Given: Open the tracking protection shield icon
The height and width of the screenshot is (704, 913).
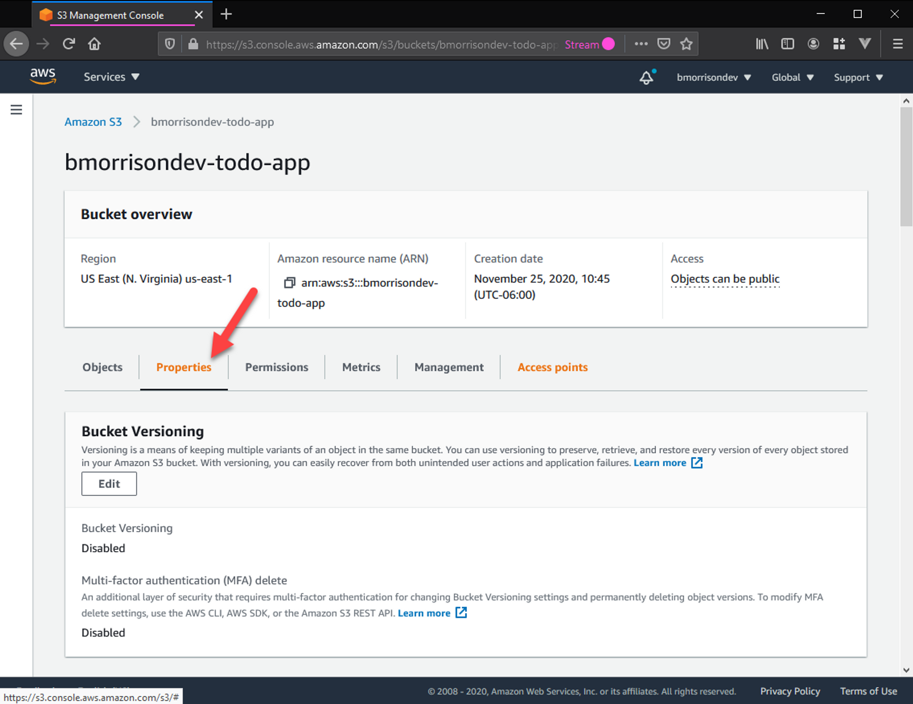Looking at the screenshot, I should (170, 44).
